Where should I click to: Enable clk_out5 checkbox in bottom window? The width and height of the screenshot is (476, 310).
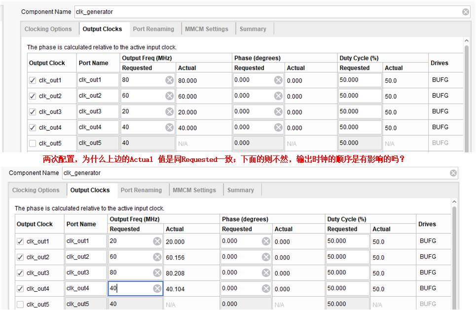point(20,304)
